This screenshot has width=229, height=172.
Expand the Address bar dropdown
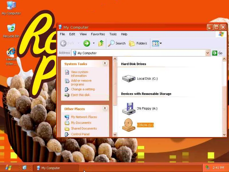tap(208, 53)
